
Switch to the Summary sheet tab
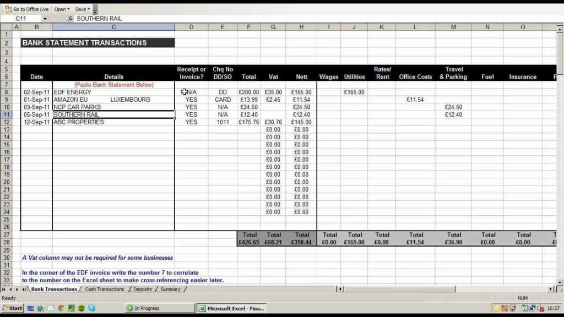click(171, 289)
